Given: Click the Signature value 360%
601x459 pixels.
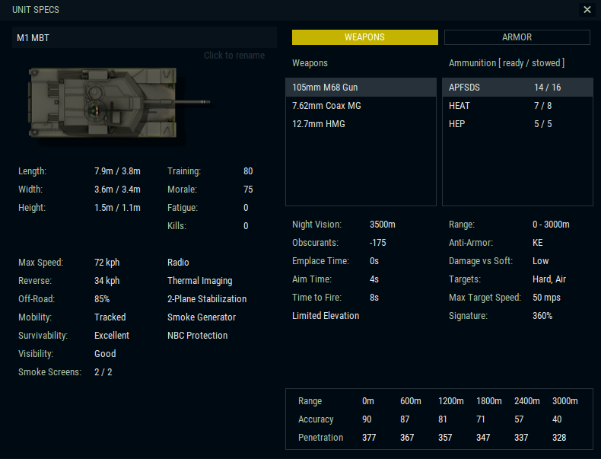Looking at the screenshot, I should click(542, 316).
